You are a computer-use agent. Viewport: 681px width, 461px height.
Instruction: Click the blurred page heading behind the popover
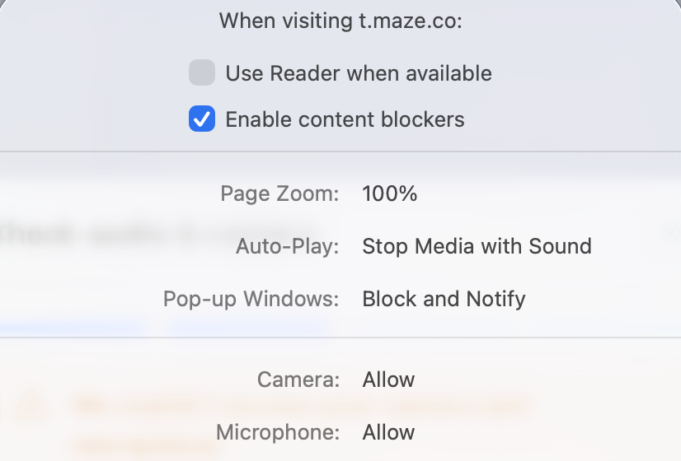coord(157,230)
